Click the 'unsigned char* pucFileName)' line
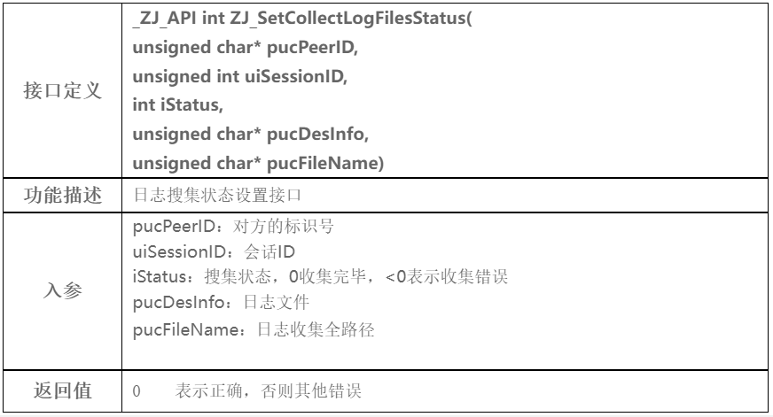 (258, 163)
